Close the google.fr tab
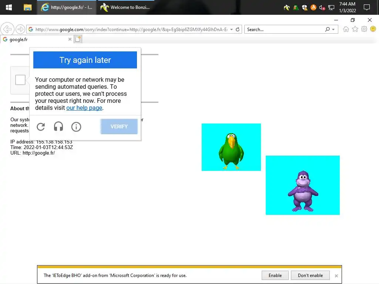 [70, 39]
